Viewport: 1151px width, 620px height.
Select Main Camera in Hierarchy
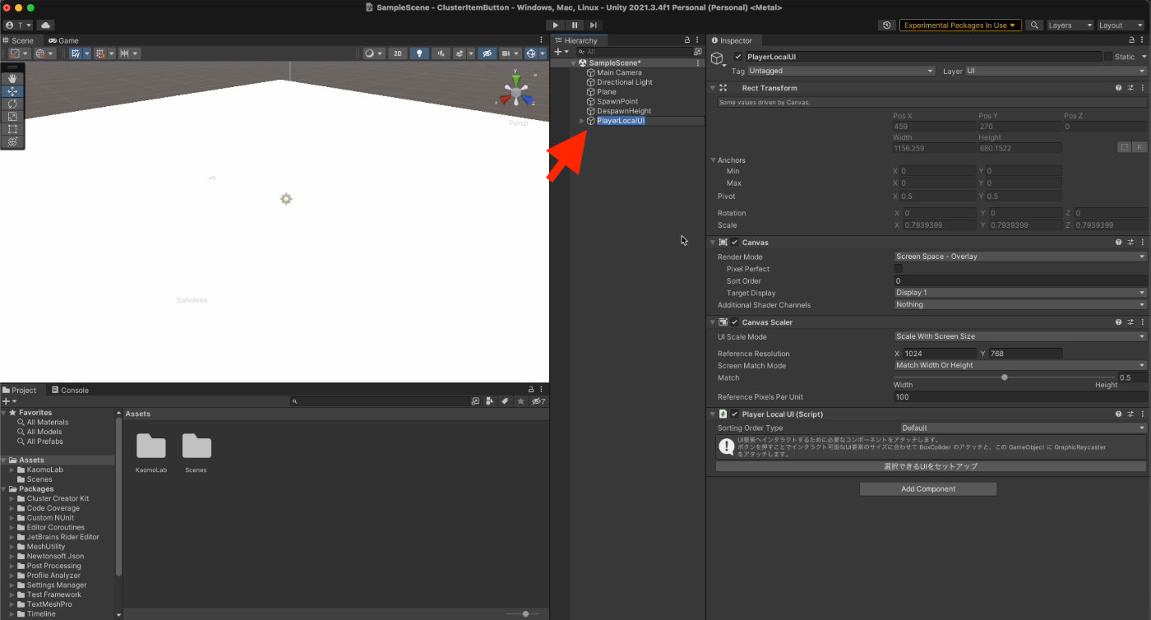(x=619, y=72)
